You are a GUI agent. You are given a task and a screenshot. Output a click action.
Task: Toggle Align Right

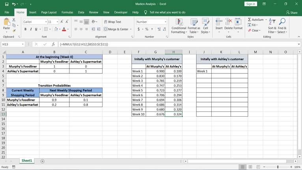click(x=86, y=29)
